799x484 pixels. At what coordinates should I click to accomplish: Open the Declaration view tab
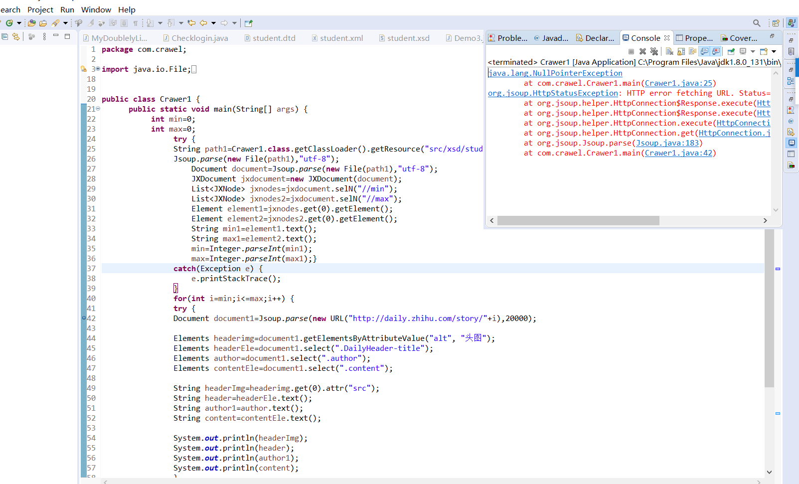595,38
